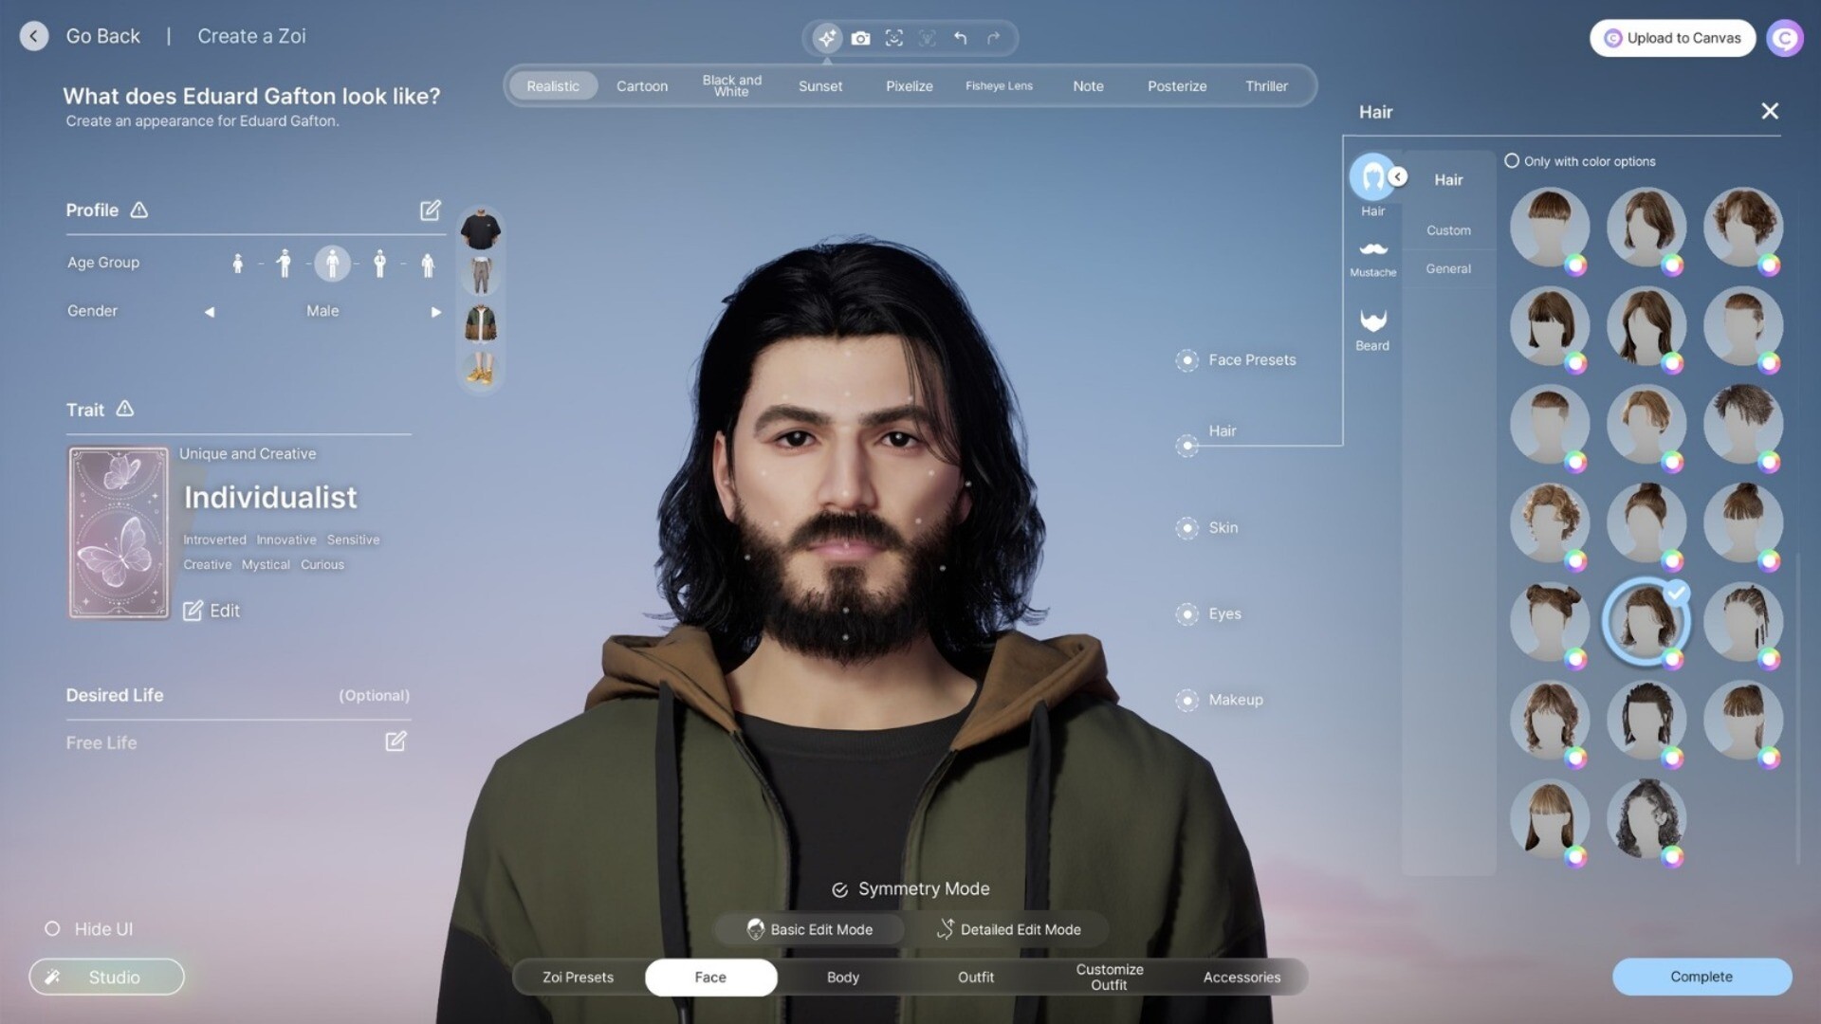This screenshot has width=1821, height=1024.
Task: Collapse the hair submenu chevron
Action: coord(1397,176)
